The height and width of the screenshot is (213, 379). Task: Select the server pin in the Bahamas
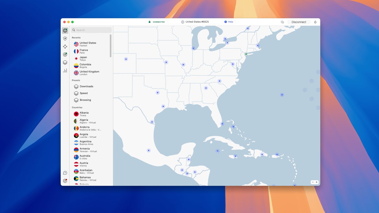coord(233,127)
